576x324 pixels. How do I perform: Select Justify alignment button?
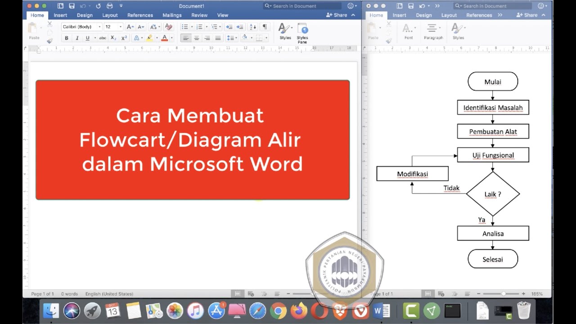(218, 38)
